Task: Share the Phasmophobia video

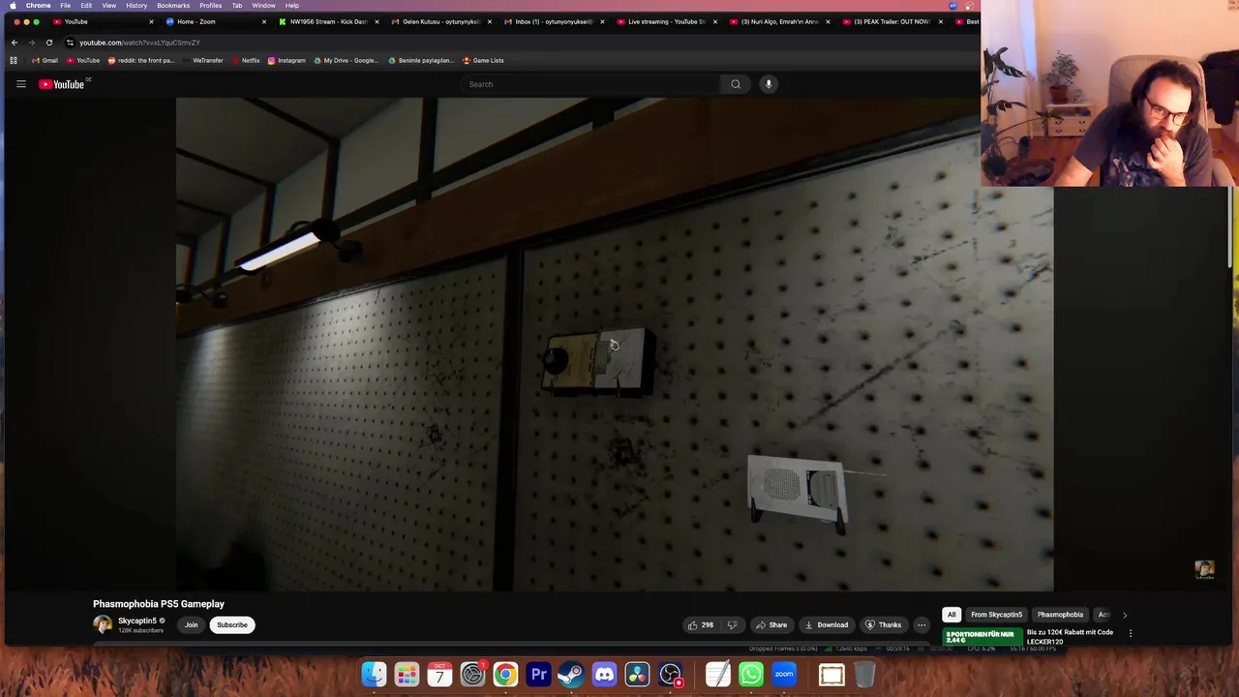Action: [771, 624]
